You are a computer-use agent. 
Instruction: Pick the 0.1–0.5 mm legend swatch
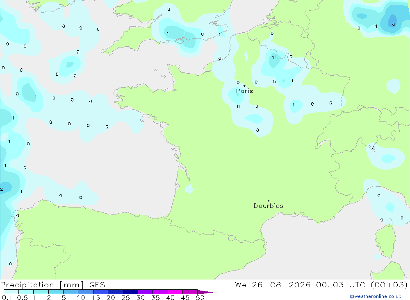[x=11, y=292]
